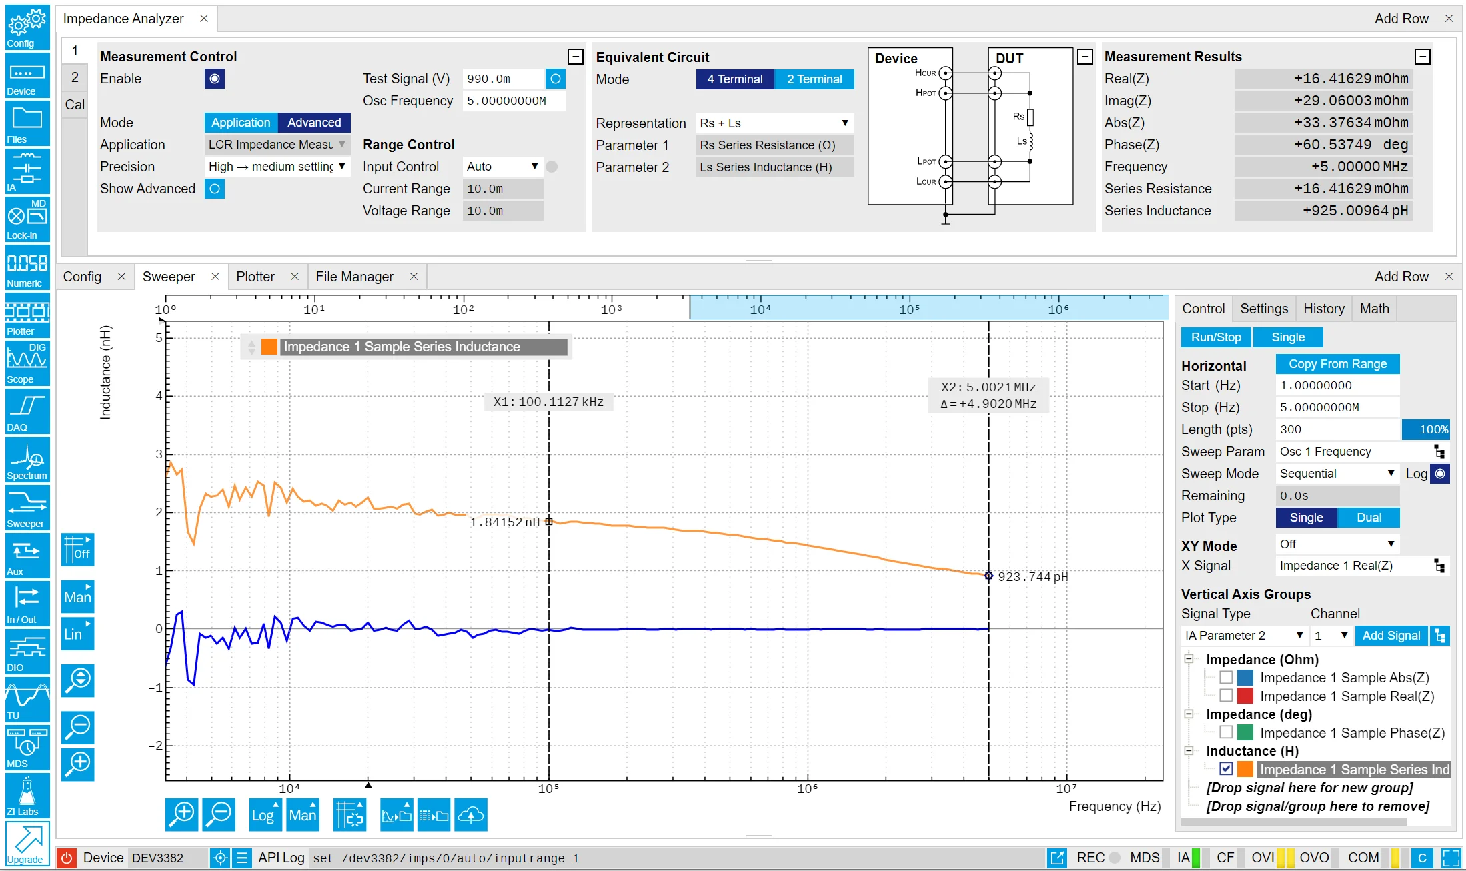This screenshot has width=1466, height=871.
Task: Open the MDS sidebar icon
Action: [27, 748]
